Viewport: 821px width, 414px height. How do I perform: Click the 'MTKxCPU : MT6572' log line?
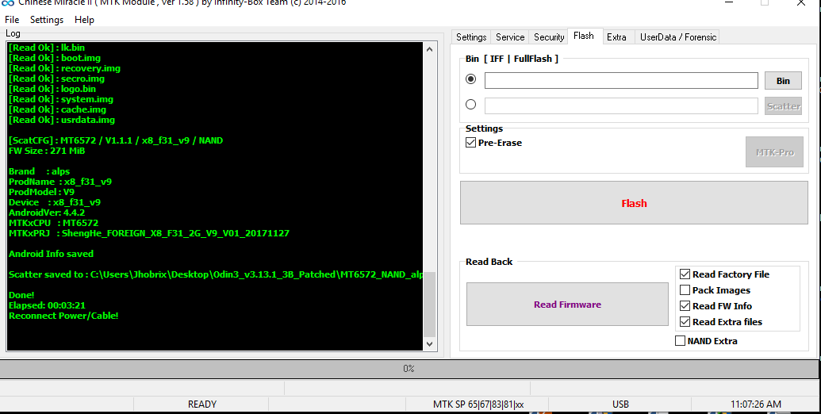click(53, 223)
